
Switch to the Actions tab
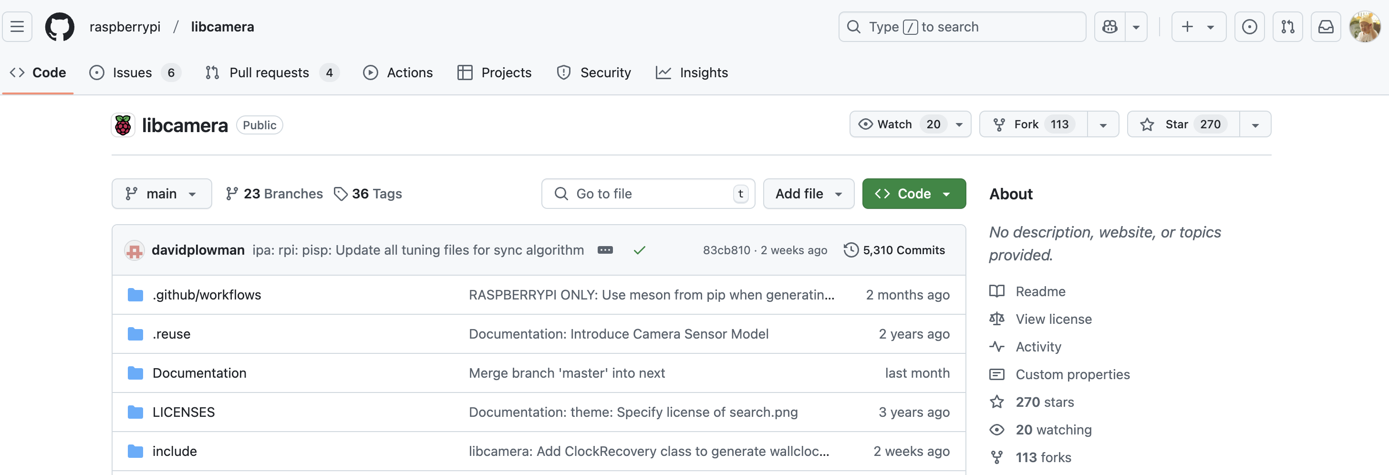click(x=398, y=72)
